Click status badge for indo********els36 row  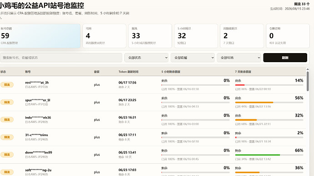pos(7,120)
